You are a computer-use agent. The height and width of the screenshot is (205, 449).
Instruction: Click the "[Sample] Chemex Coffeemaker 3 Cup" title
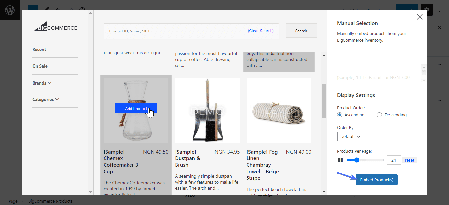pyautogui.click(x=121, y=162)
